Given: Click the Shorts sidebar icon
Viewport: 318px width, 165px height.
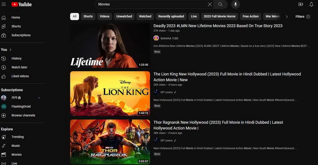Looking at the screenshot, I should coord(4,27).
